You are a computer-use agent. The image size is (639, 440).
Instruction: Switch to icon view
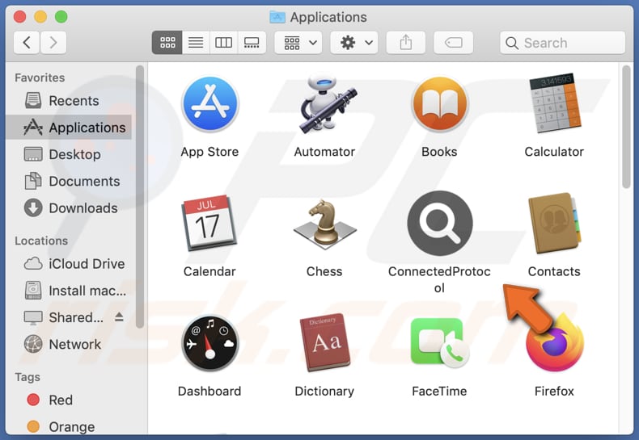click(x=167, y=42)
